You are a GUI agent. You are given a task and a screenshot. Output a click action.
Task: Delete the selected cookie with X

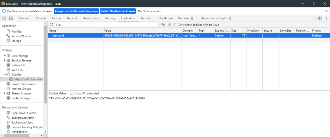coord(170,25)
